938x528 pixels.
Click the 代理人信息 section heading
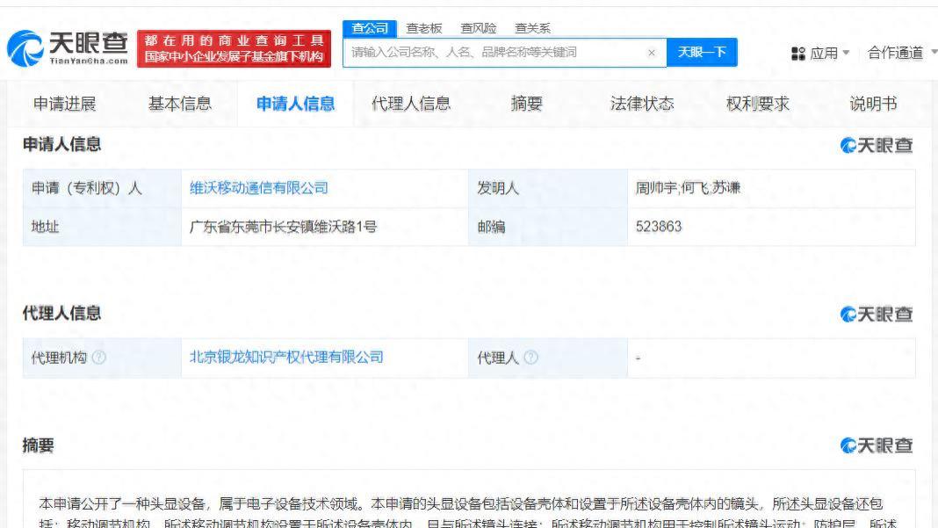pyautogui.click(x=61, y=313)
